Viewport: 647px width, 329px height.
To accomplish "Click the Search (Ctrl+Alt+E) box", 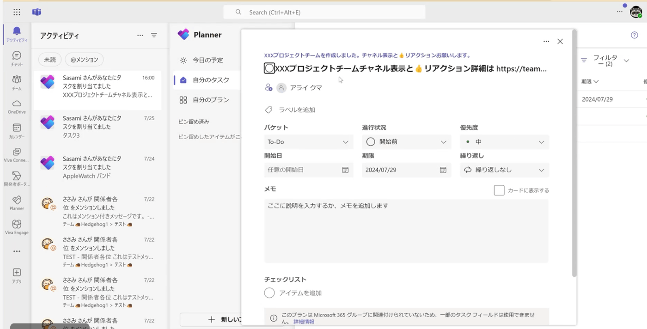I will point(324,12).
